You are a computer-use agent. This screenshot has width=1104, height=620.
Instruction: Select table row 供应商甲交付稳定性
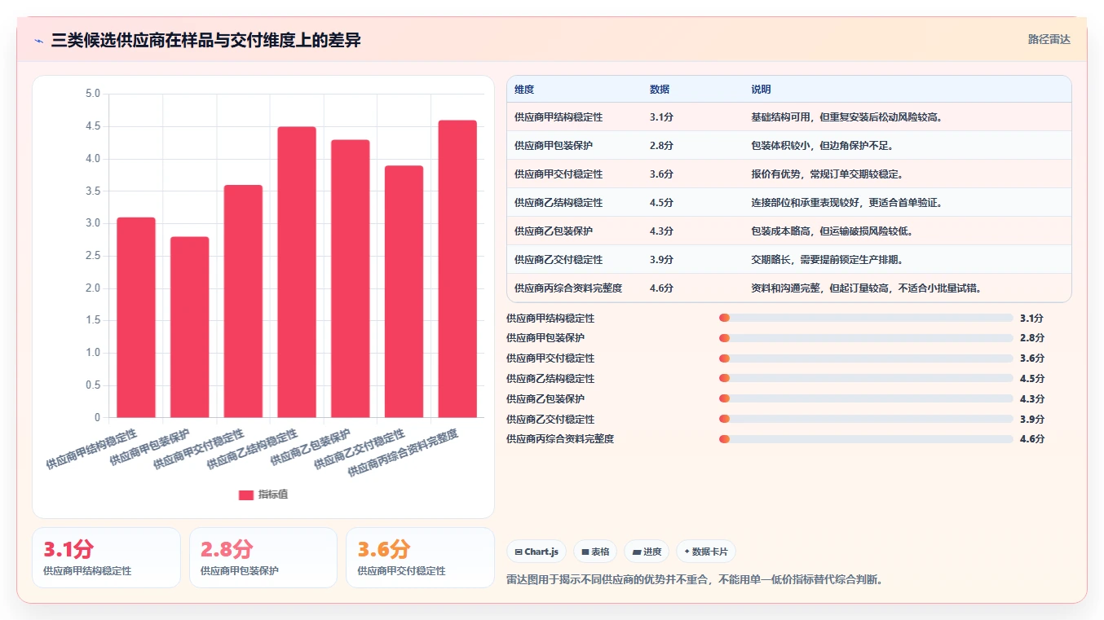pos(788,174)
